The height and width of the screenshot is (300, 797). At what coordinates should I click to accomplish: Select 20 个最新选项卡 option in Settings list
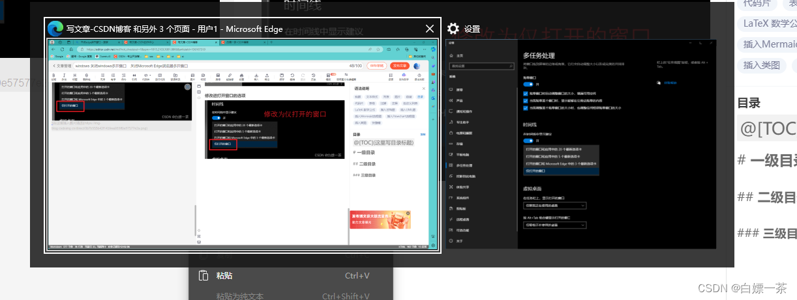[x=561, y=150]
